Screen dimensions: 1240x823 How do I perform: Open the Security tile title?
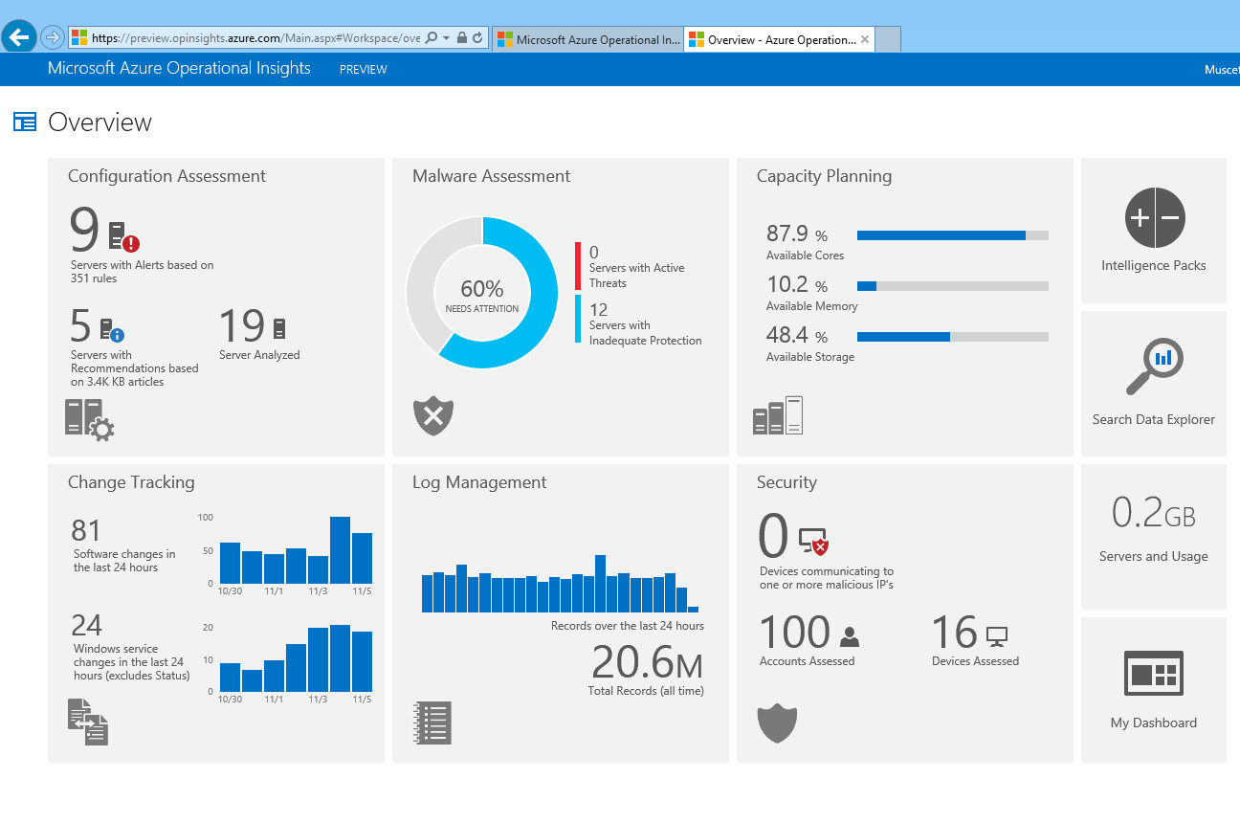(x=786, y=482)
